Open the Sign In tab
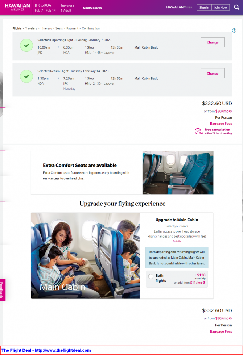The height and width of the screenshot is (355, 243). pos(204,8)
